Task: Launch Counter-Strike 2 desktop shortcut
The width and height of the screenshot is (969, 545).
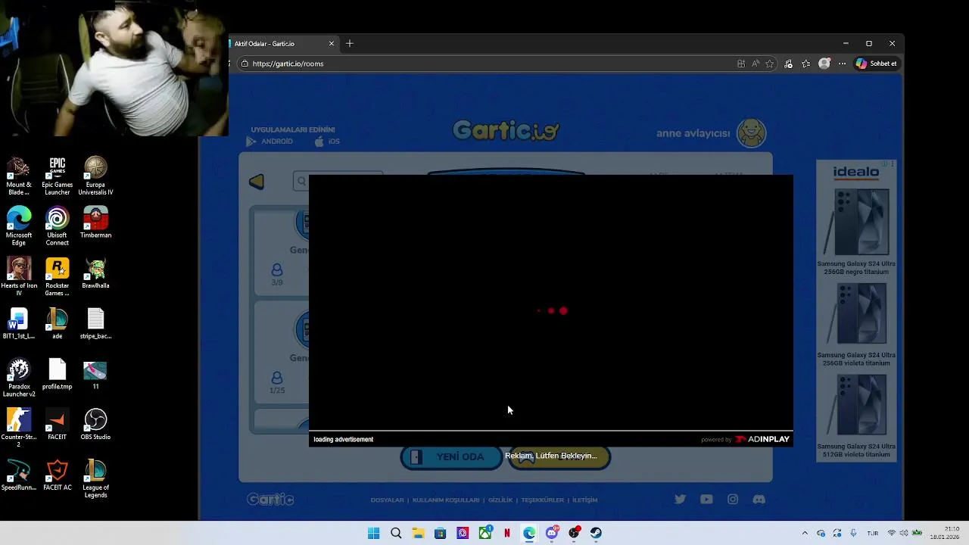Action: (x=19, y=428)
